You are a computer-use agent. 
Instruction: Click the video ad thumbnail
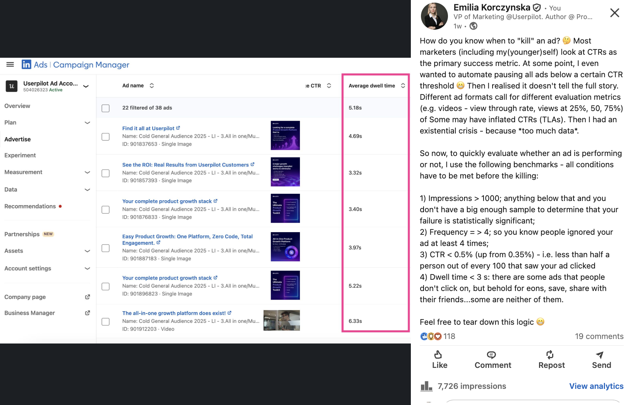tap(282, 320)
